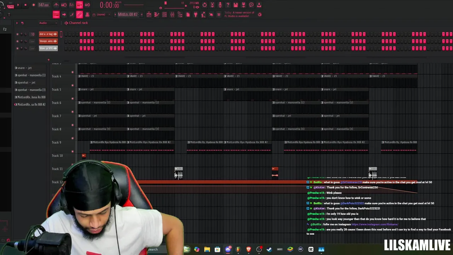Click the globe online news icon

[260, 15]
